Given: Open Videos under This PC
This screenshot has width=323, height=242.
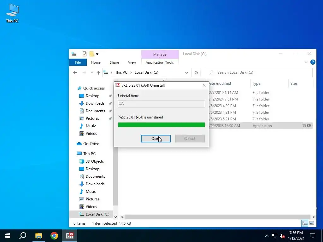Looking at the screenshot, I should (x=91, y=207).
